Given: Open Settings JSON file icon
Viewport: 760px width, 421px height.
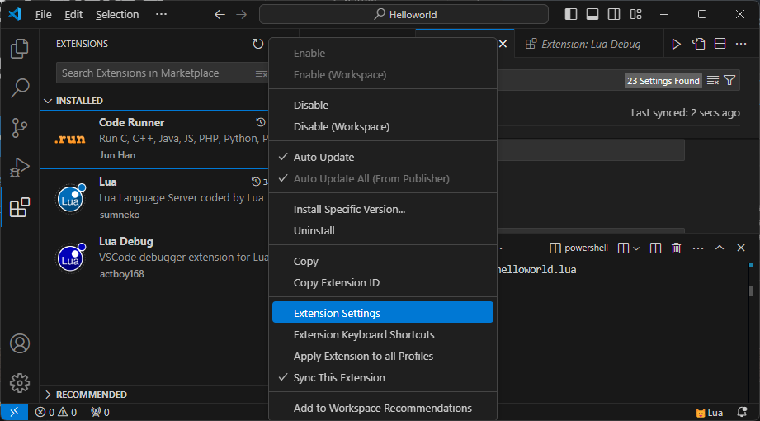Looking at the screenshot, I should [x=698, y=44].
